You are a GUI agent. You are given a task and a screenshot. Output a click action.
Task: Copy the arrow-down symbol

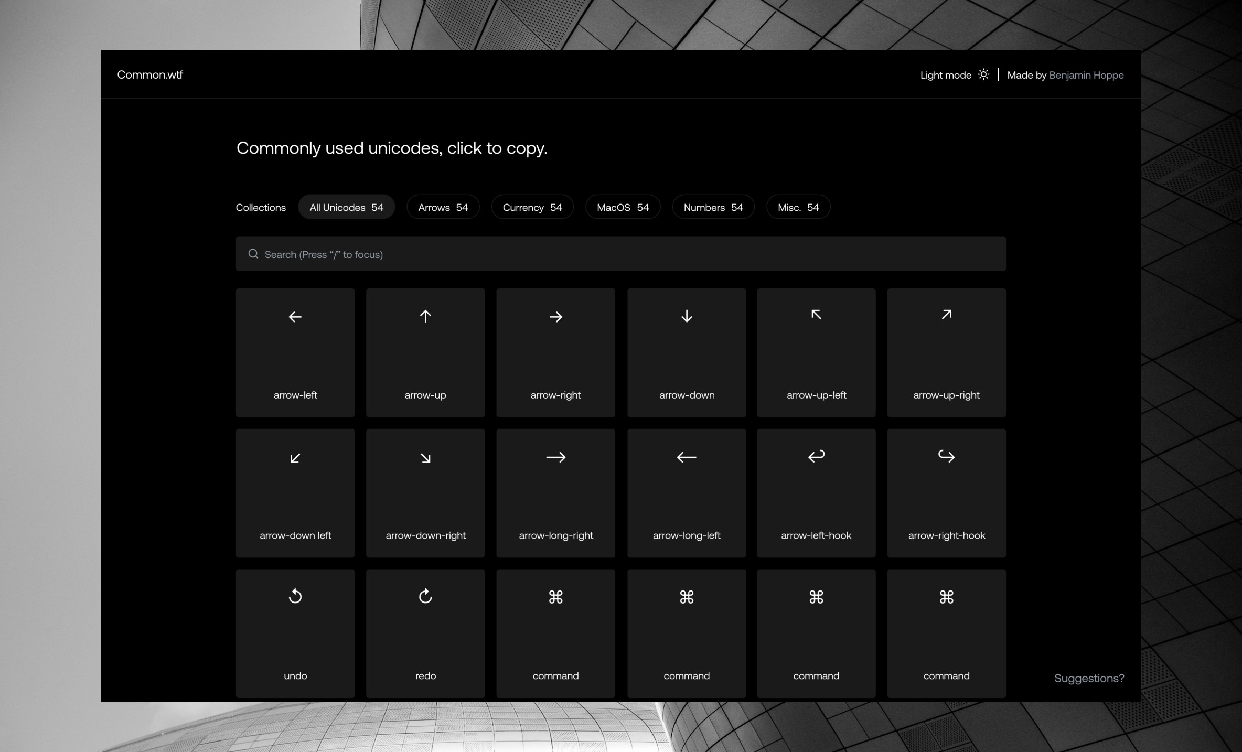coord(686,352)
